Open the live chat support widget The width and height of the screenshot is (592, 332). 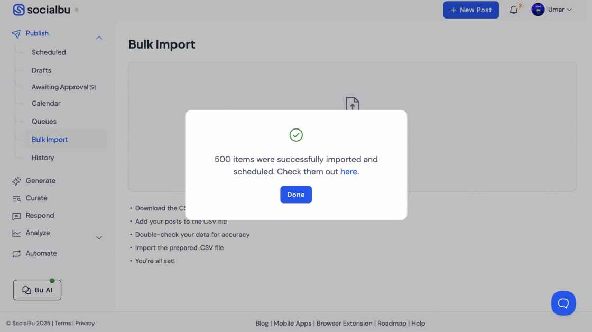[563, 303]
